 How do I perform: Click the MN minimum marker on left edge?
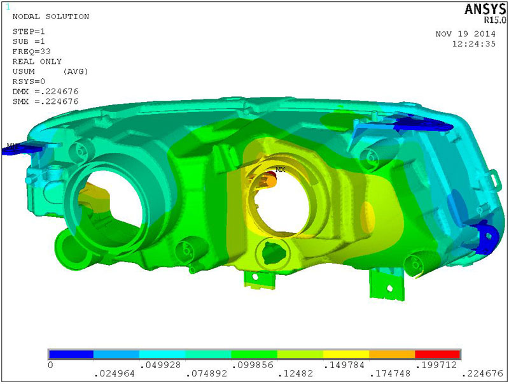click(x=10, y=146)
